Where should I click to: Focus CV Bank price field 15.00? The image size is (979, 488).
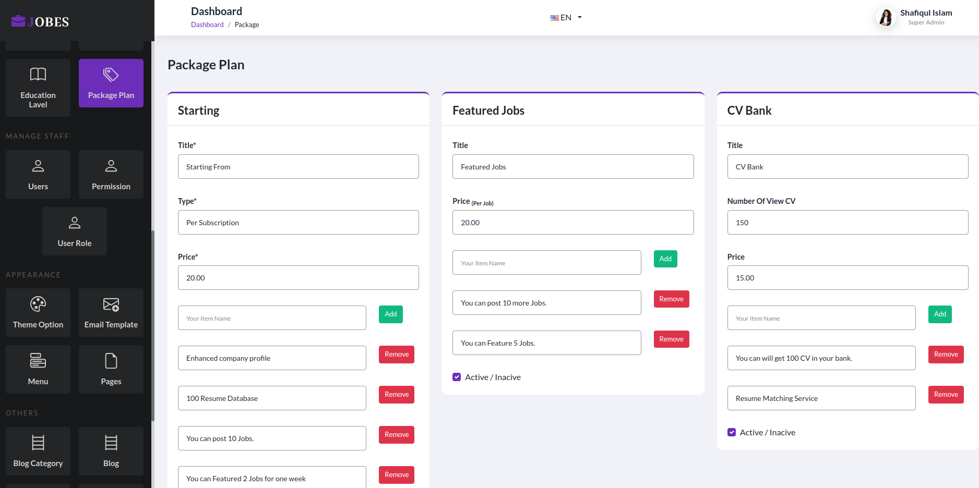[x=847, y=278]
